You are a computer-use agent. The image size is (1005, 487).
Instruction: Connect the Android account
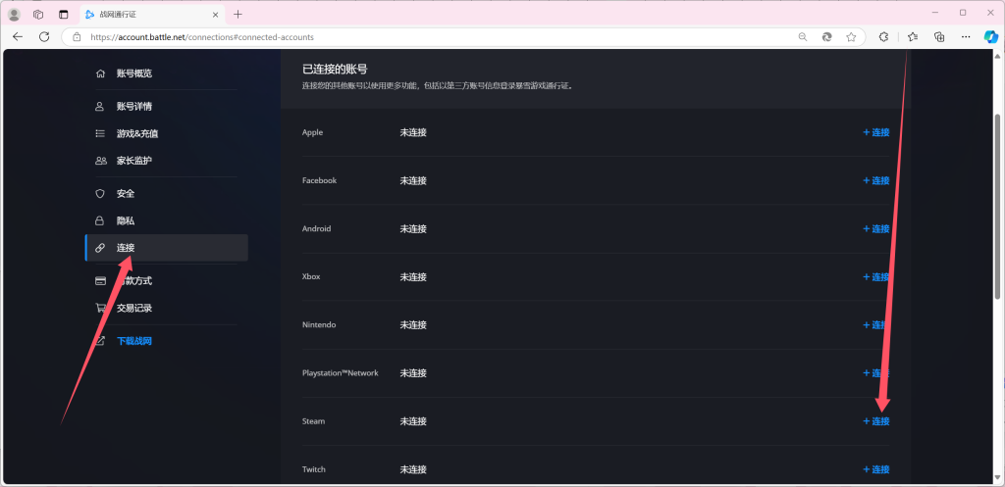(876, 228)
